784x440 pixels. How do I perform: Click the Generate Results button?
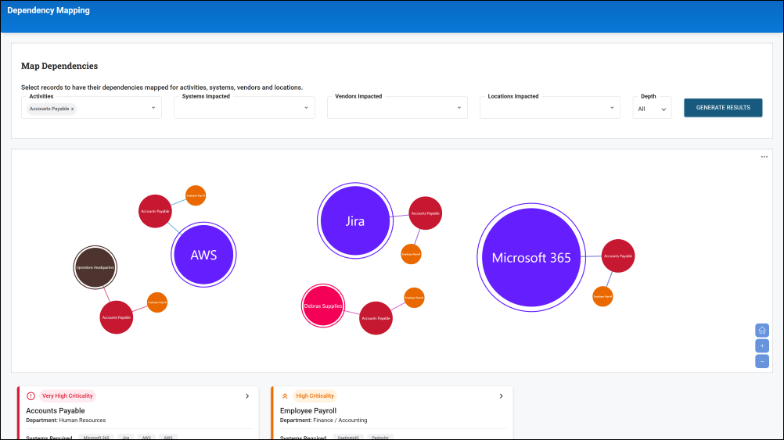tap(722, 108)
